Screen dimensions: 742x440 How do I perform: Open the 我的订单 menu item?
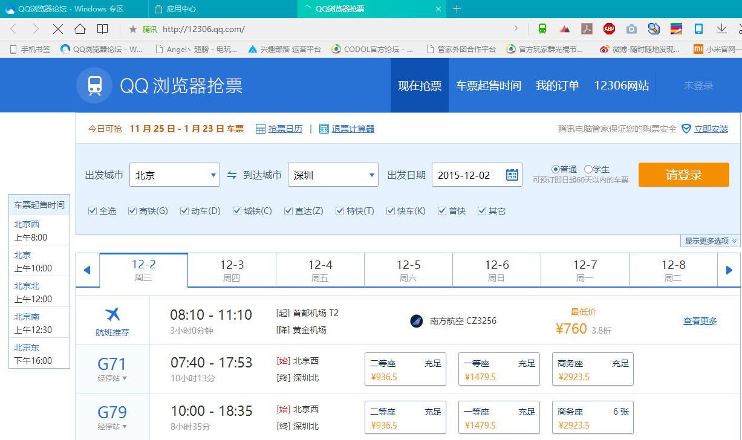point(557,86)
